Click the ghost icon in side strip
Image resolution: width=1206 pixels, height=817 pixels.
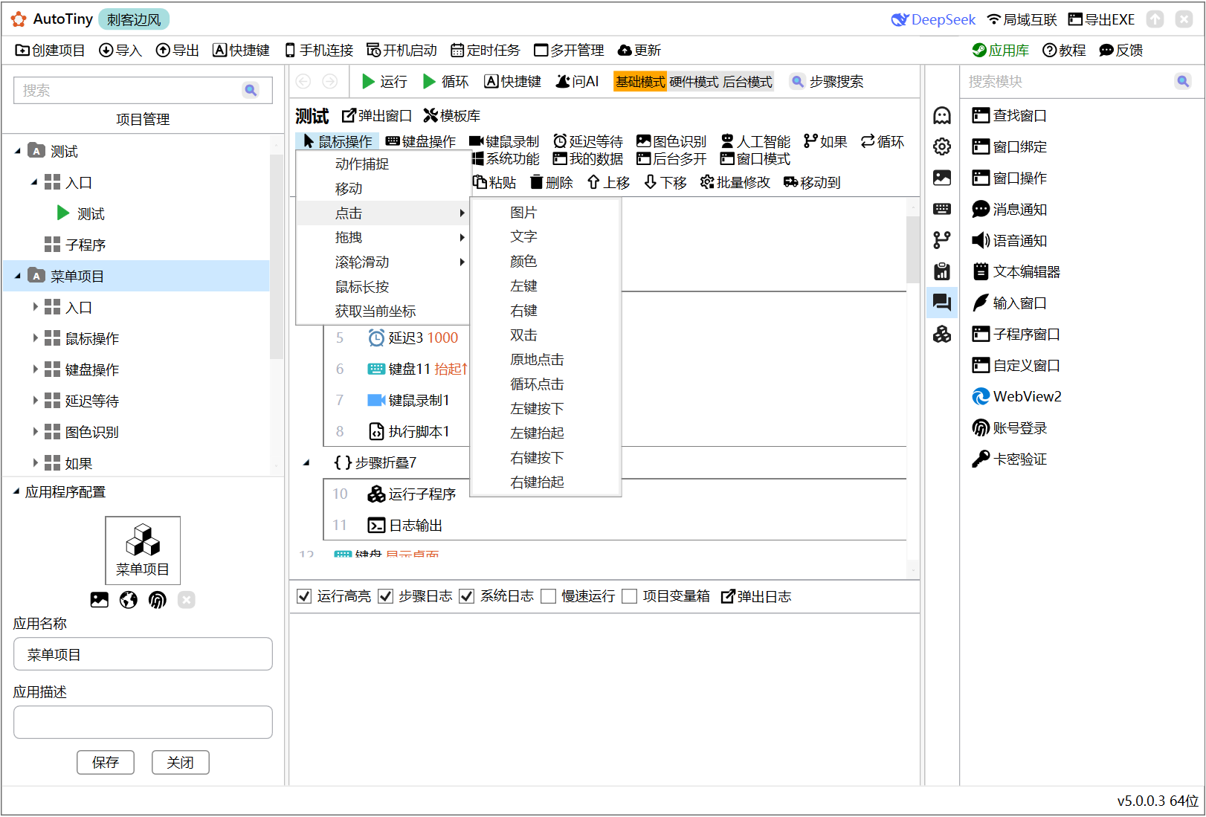[942, 115]
